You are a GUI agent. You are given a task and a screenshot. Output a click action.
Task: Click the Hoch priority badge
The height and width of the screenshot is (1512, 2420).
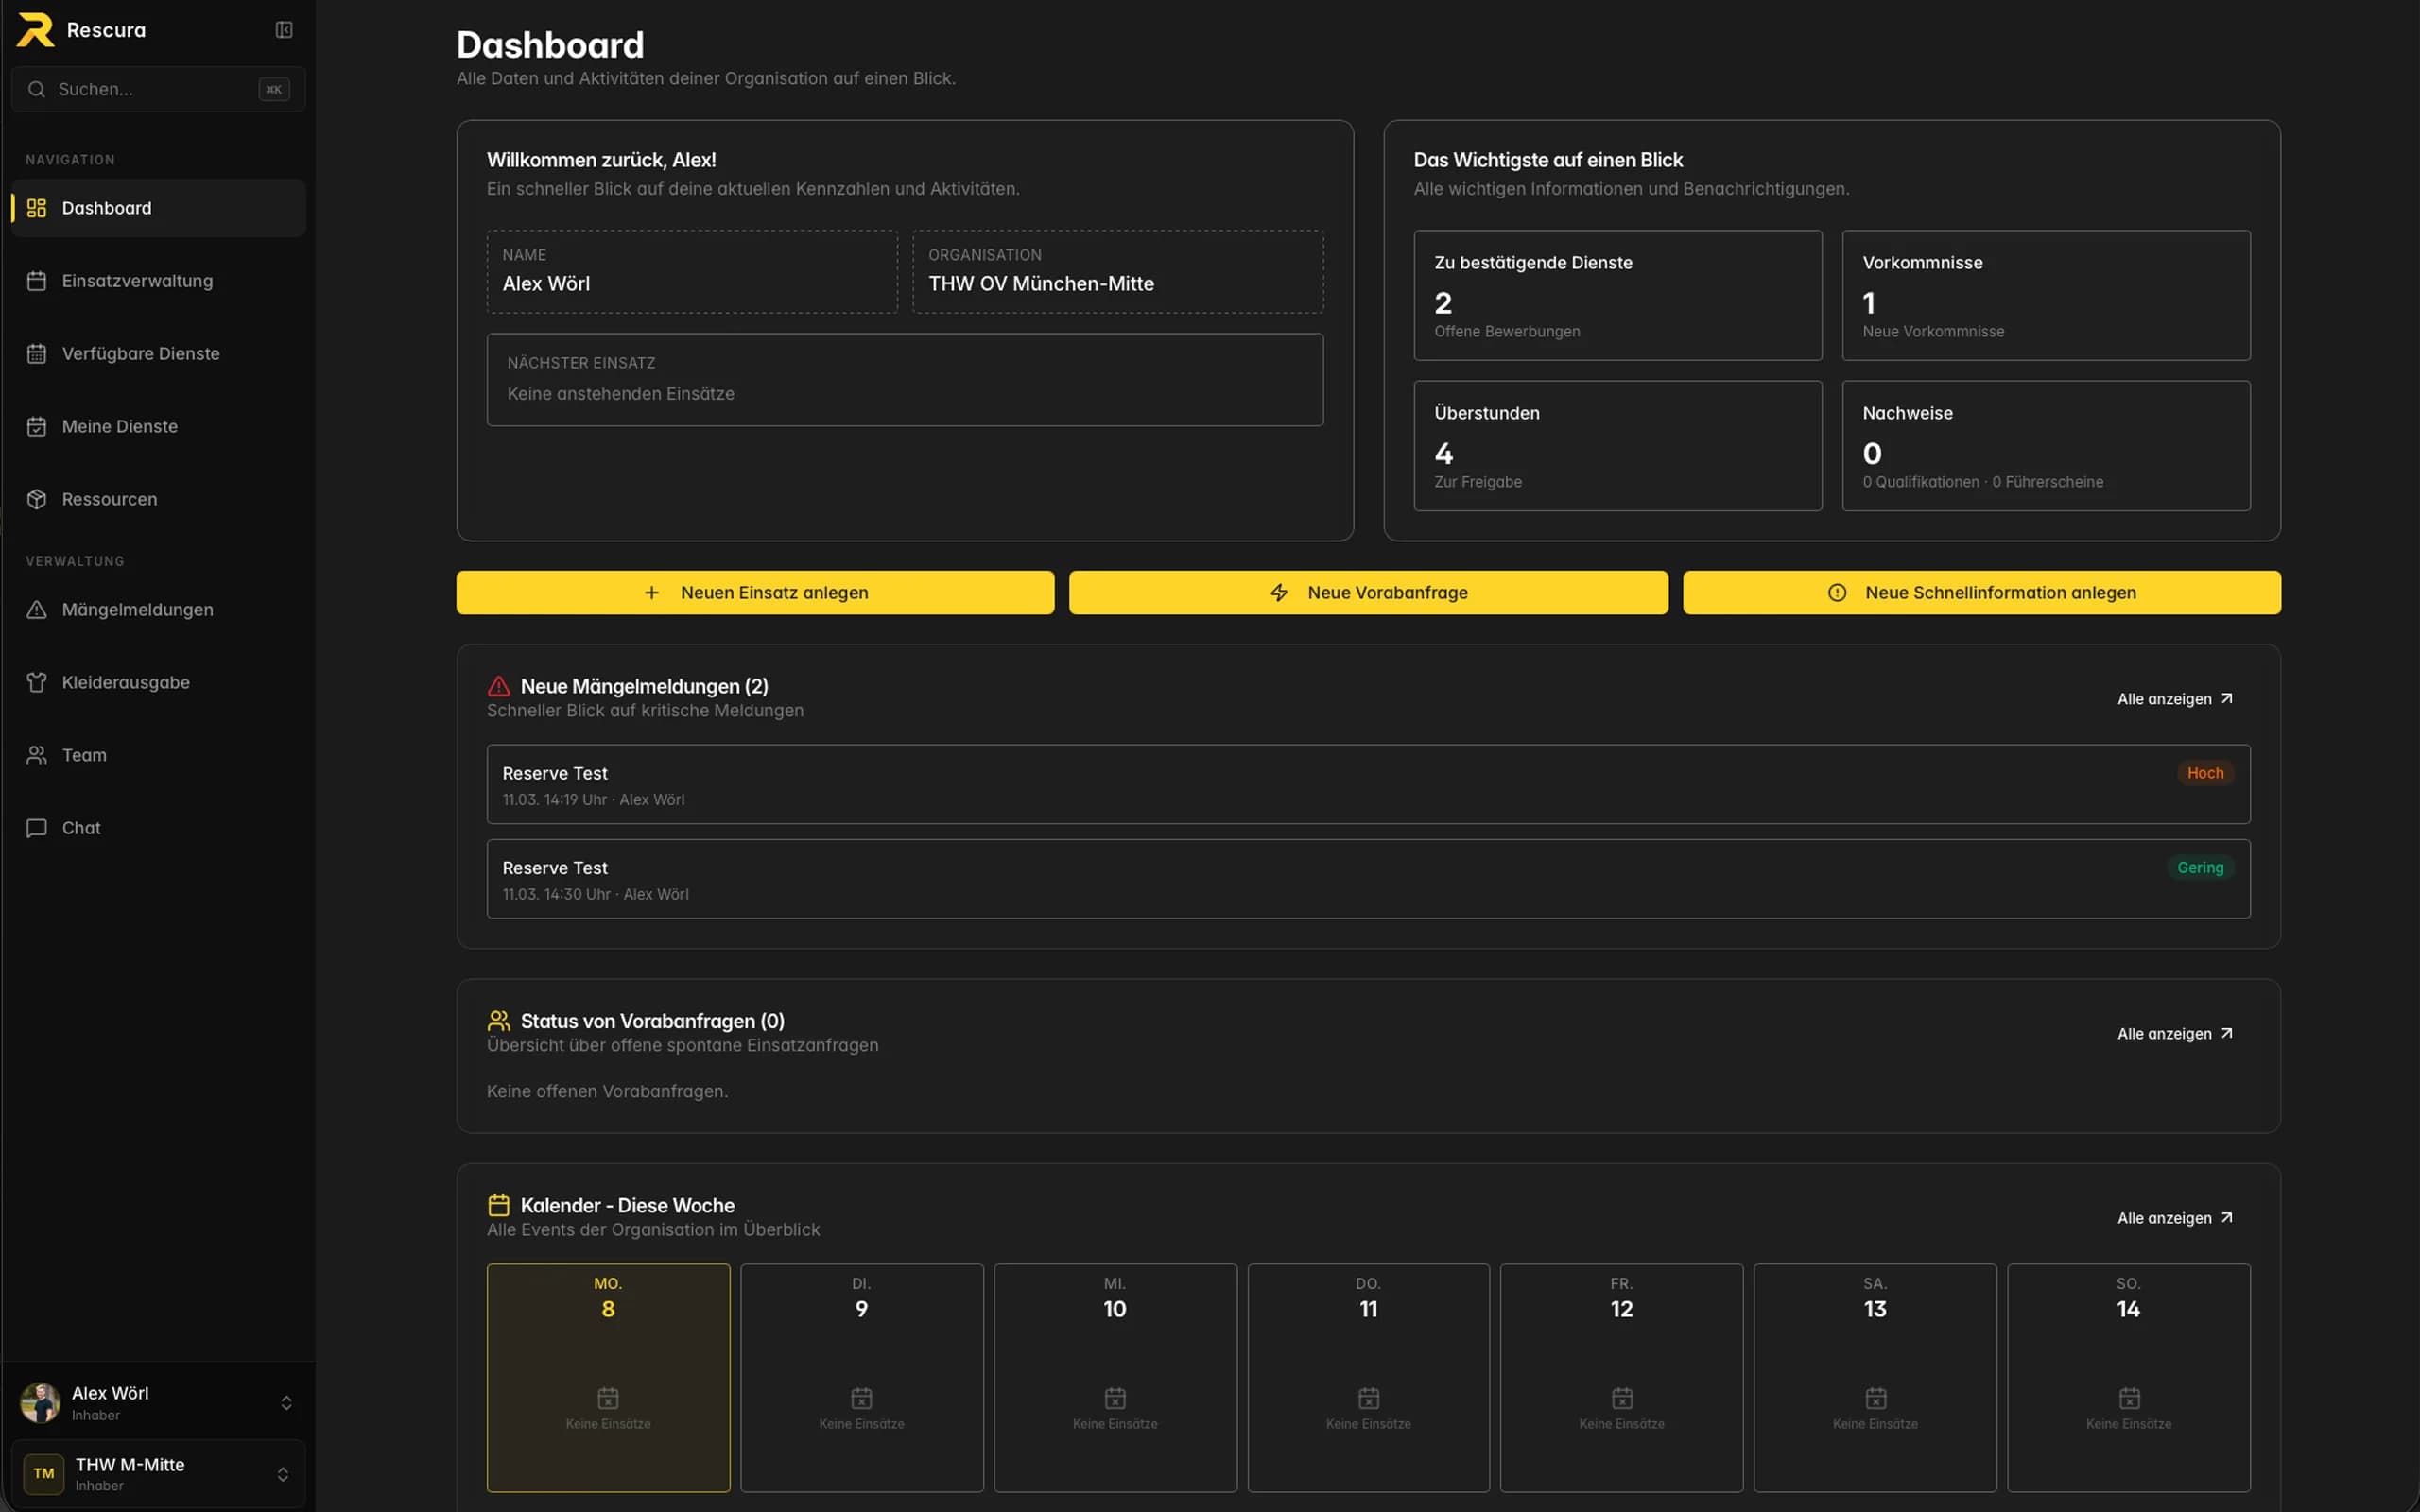2204,773
